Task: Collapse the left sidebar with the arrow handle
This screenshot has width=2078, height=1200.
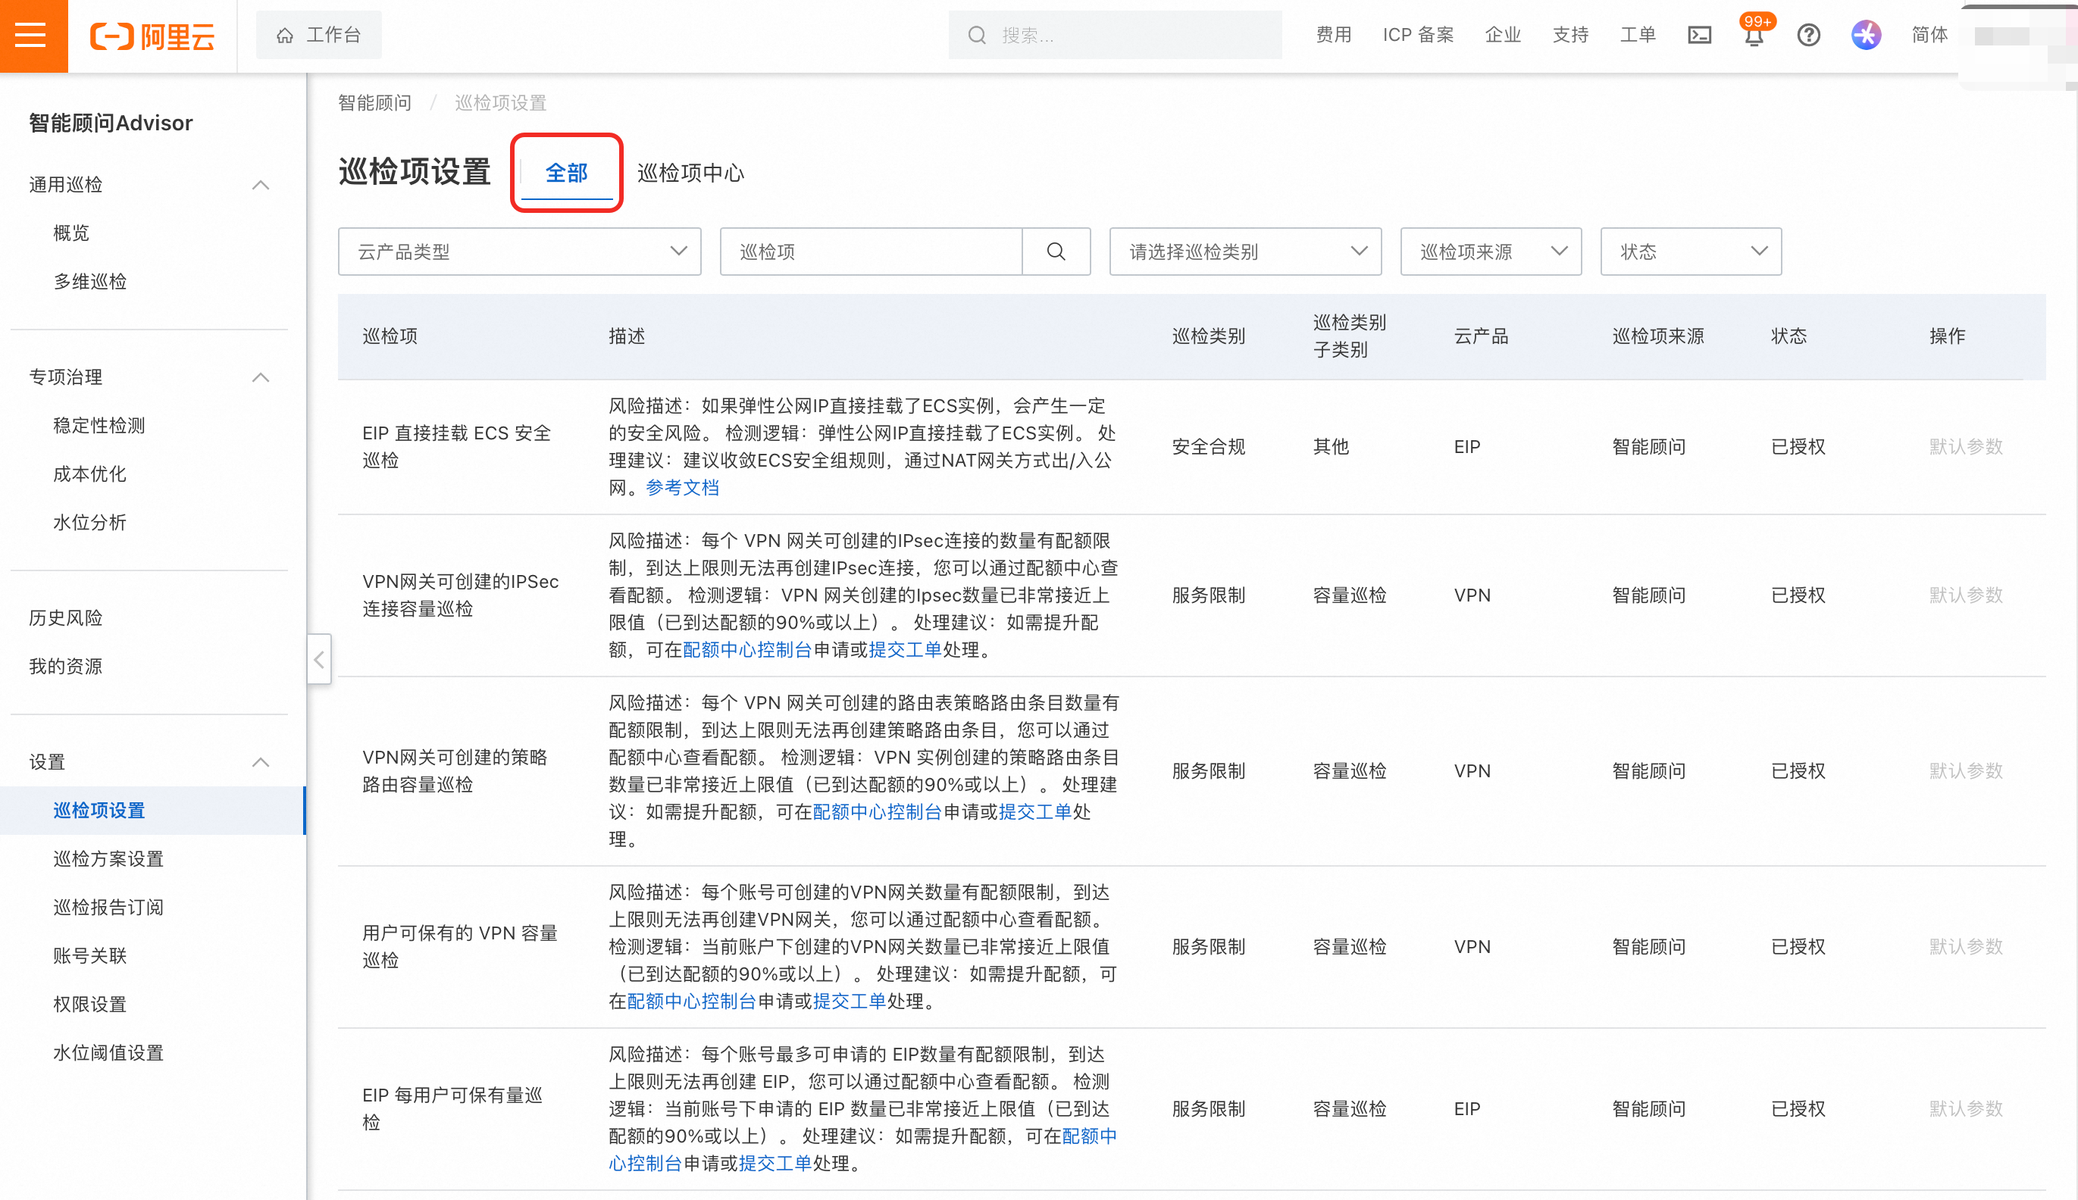Action: point(319,659)
